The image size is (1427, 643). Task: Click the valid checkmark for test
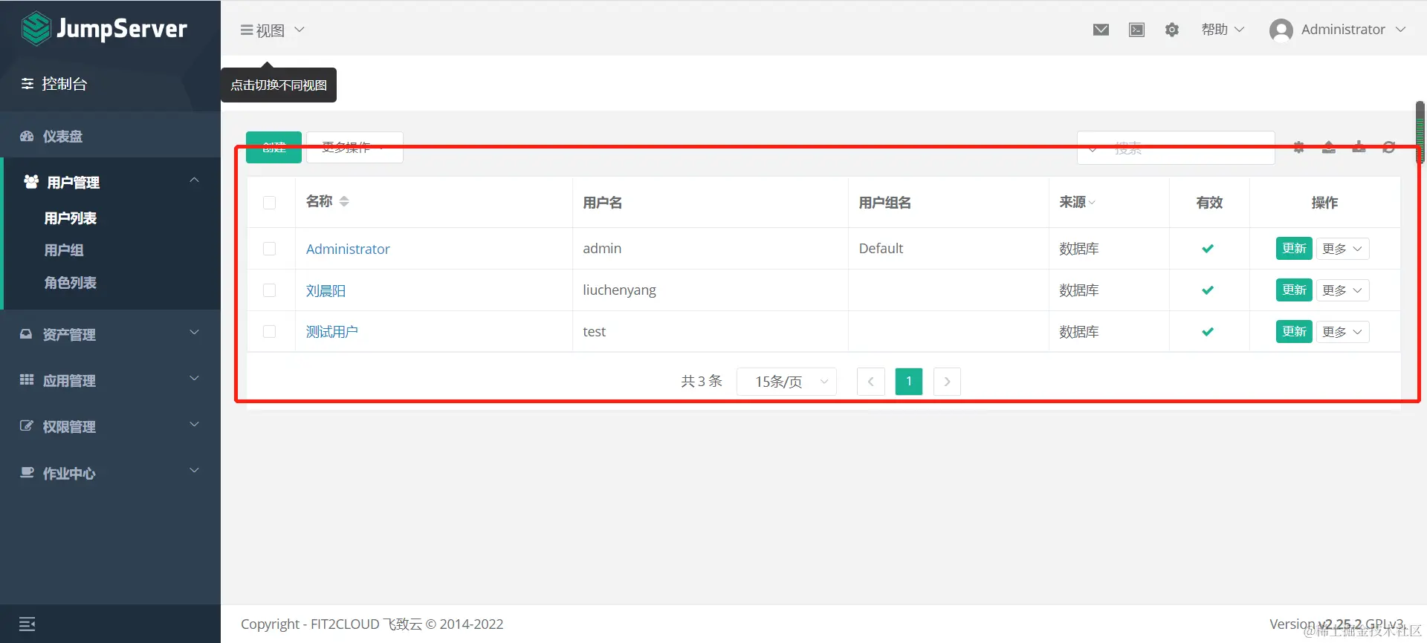pyautogui.click(x=1208, y=332)
